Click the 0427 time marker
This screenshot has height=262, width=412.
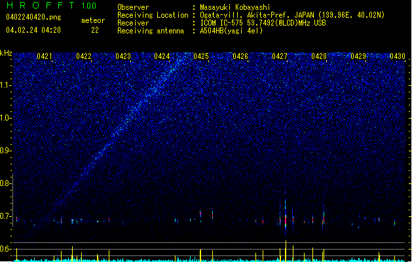coord(280,56)
